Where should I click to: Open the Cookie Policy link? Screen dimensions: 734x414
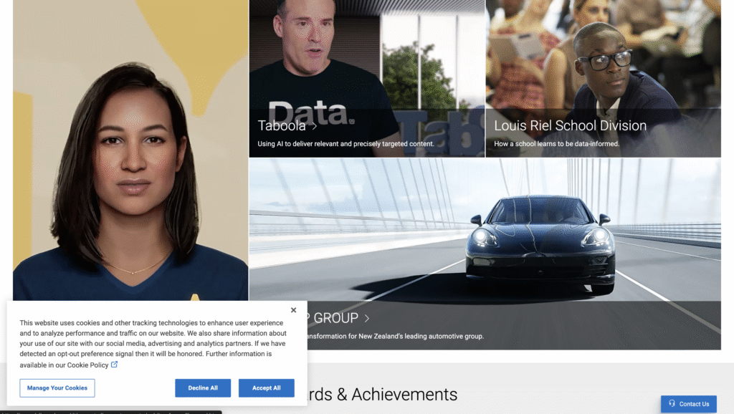pos(87,365)
